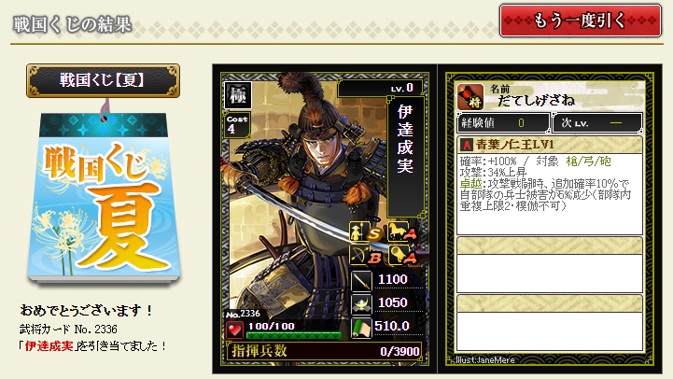This screenshot has height=379, width=673.
Task: Click the 指揮兵数 troop count bar
Action: tap(325, 351)
